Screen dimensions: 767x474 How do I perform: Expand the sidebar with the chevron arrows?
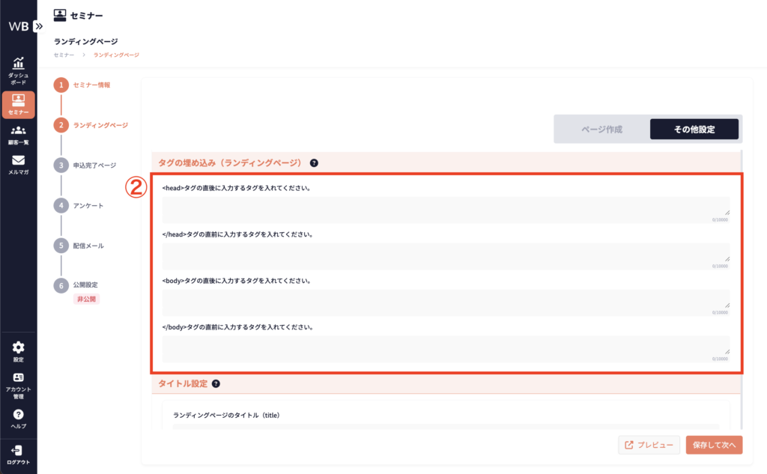(x=39, y=25)
